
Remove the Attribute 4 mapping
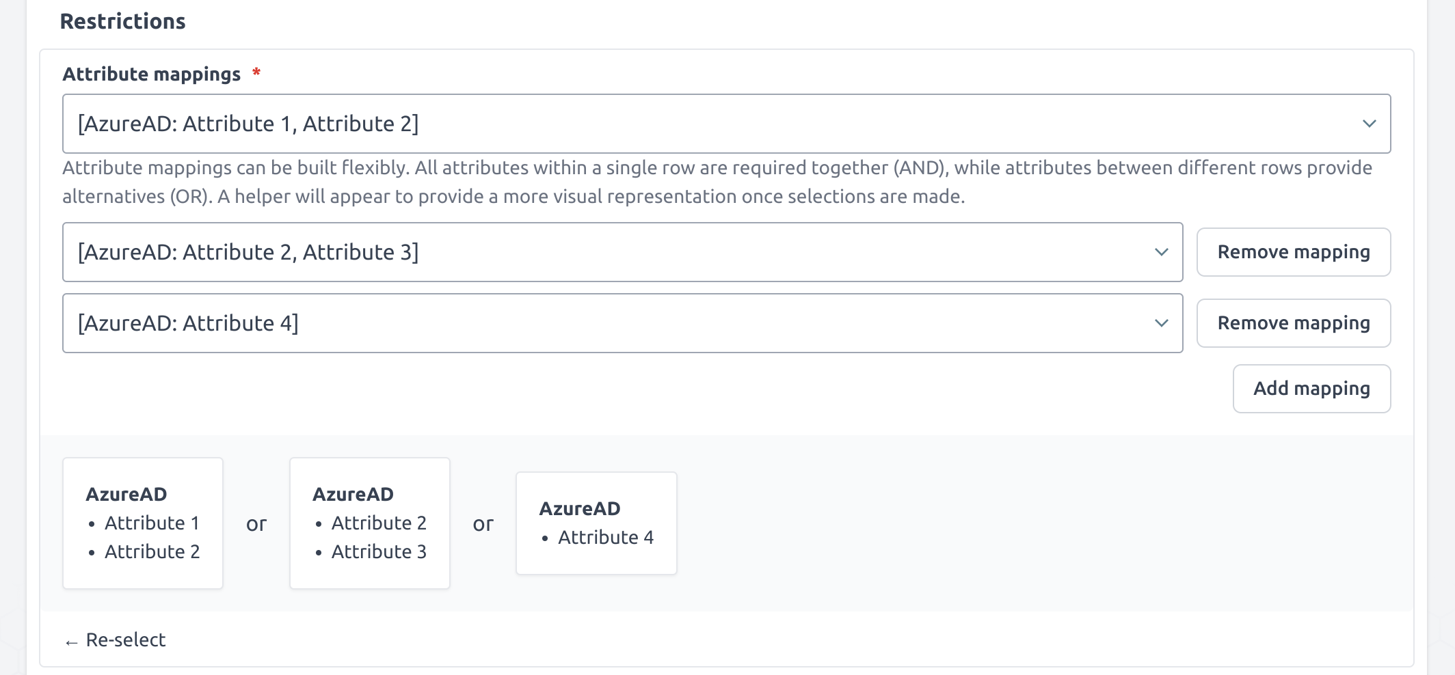(x=1293, y=323)
